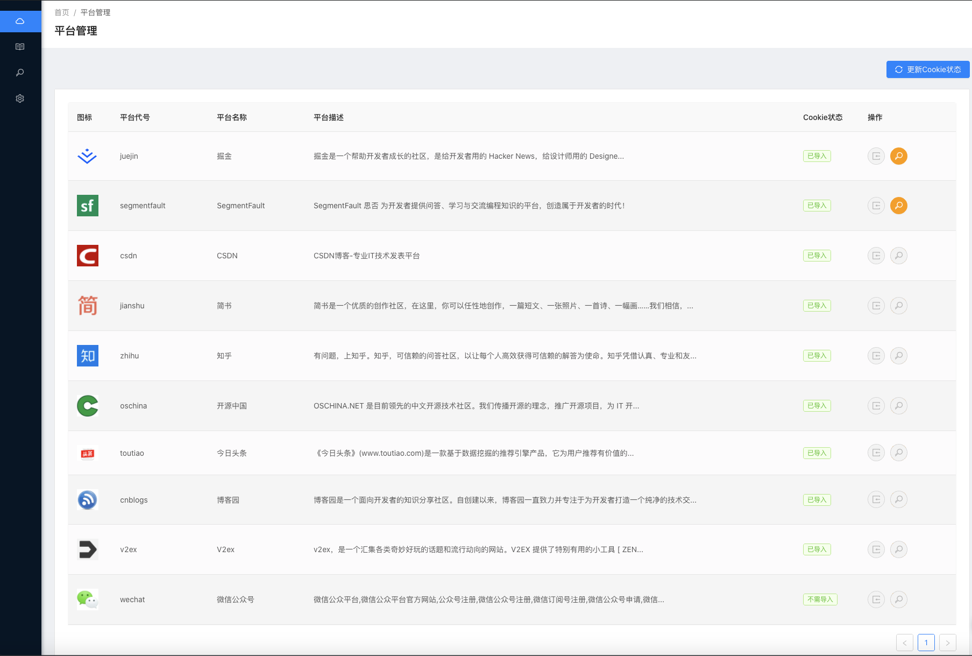Image resolution: width=972 pixels, height=656 pixels.
Task: Click the platform code text 'segmentfault'
Action: pos(143,206)
